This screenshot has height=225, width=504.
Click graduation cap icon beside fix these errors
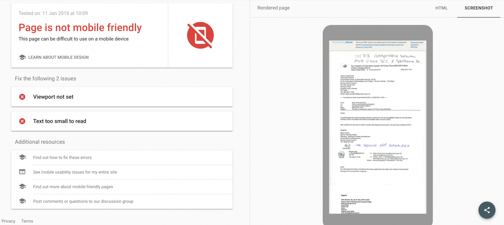pyautogui.click(x=22, y=157)
